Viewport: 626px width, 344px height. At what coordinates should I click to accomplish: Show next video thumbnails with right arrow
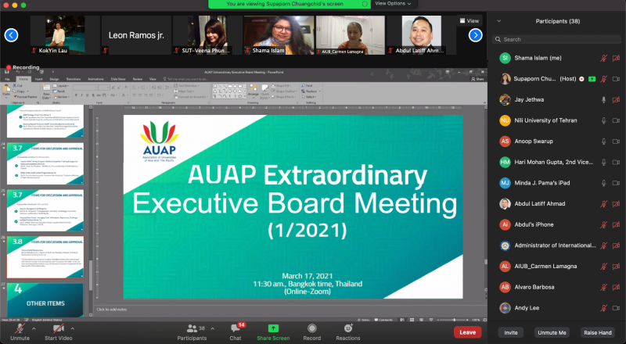tap(475, 35)
